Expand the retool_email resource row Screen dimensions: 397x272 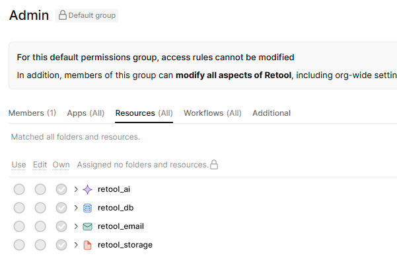click(76, 226)
